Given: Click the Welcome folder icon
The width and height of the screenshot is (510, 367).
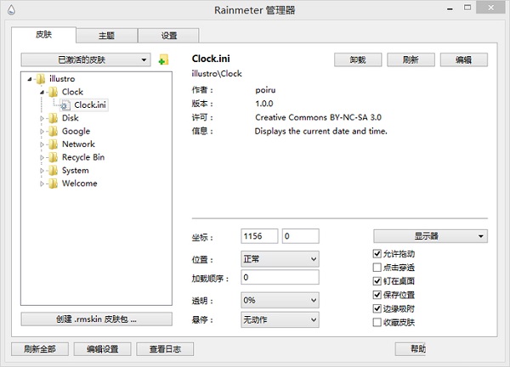Looking at the screenshot, I should tap(53, 183).
